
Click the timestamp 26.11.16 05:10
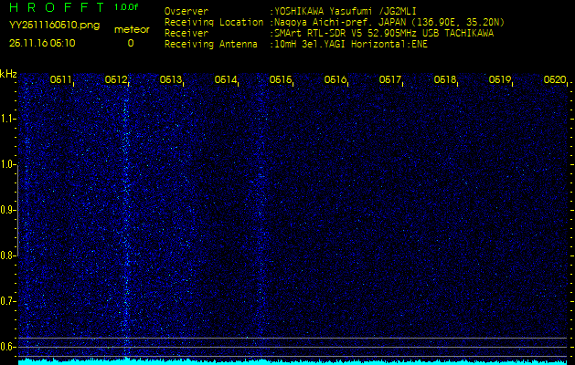coord(42,43)
